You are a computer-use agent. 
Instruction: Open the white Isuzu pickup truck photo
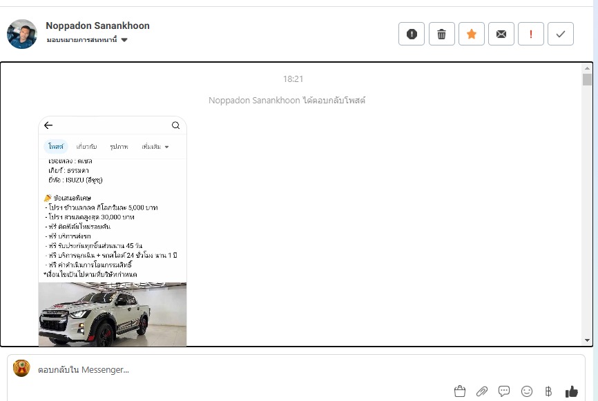pyautogui.click(x=113, y=314)
